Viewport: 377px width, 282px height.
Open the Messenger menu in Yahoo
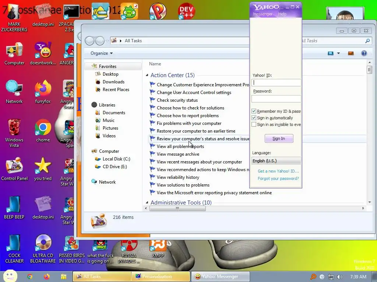263,14
